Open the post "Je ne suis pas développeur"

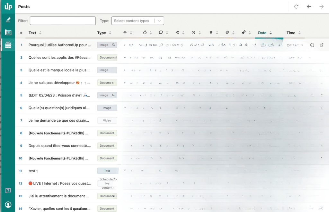[54, 83]
